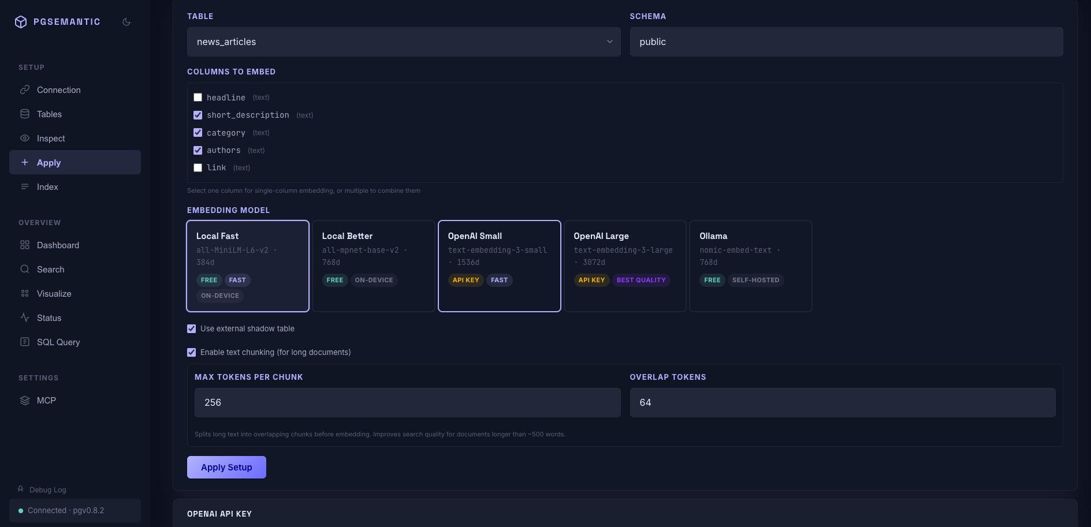This screenshot has height=527, width=1091.
Task: Uncheck the authors column
Action: pos(198,149)
